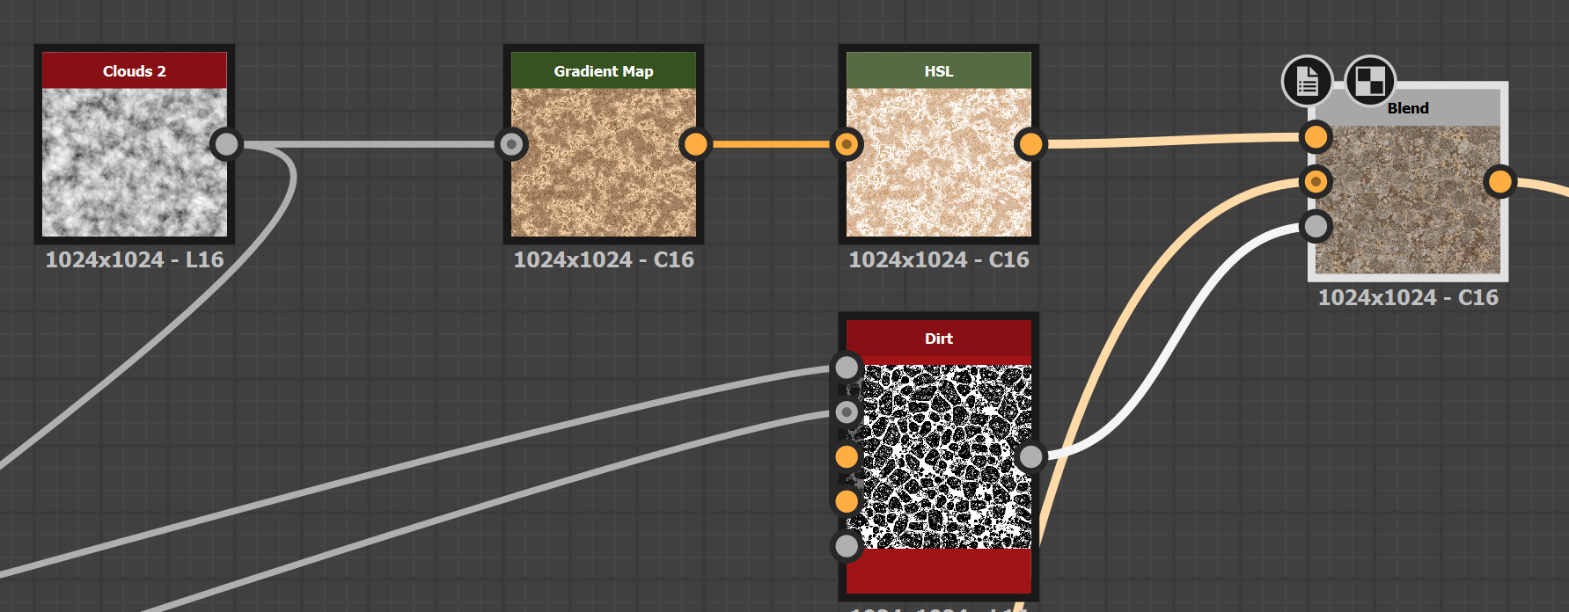This screenshot has width=1569, height=612.
Task: Select the Clouds 2 node thumbnail
Action: [135, 163]
